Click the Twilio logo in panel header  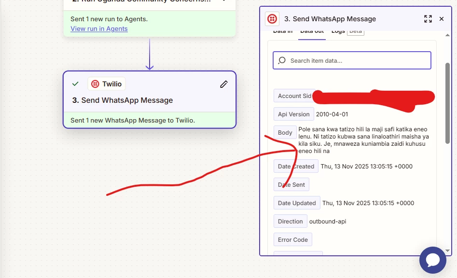point(272,19)
